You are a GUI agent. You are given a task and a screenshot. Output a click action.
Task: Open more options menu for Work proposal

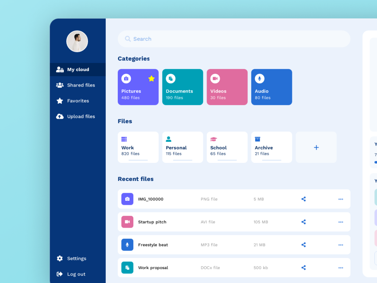pyautogui.click(x=341, y=268)
